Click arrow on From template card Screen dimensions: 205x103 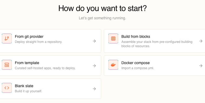(x=94, y=66)
